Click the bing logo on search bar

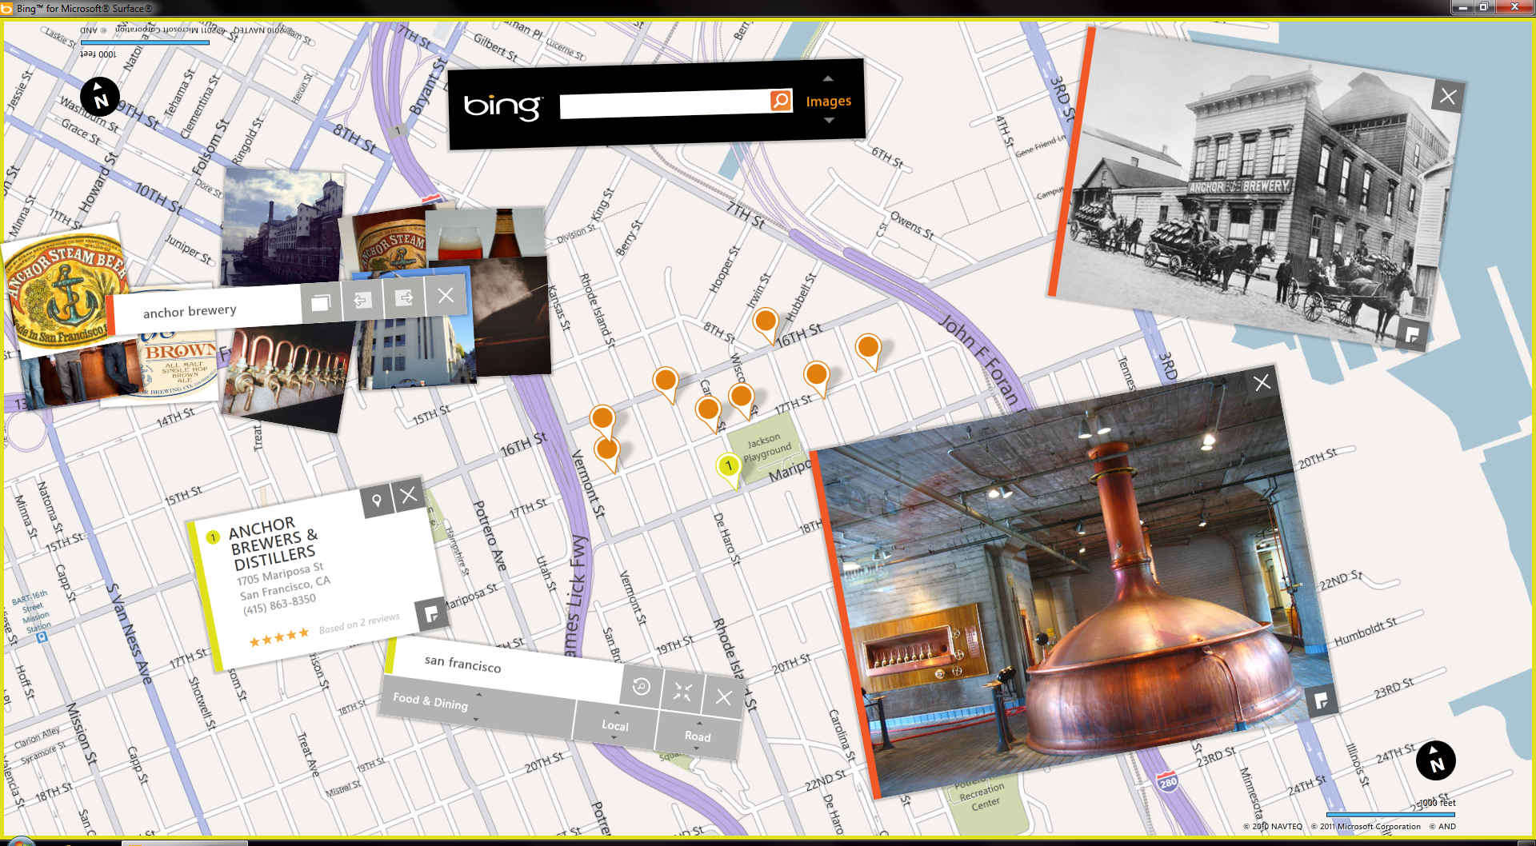[x=502, y=106]
